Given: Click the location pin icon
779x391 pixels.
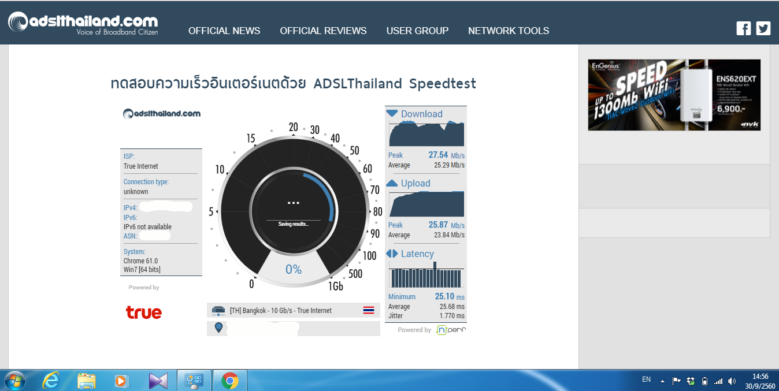Looking at the screenshot, I should 218,327.
